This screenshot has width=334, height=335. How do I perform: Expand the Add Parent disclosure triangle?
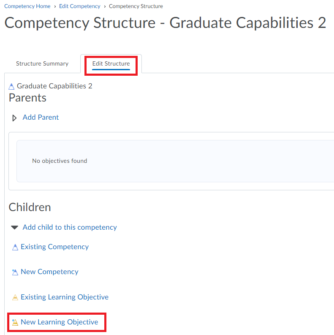[x=14, y=118]
